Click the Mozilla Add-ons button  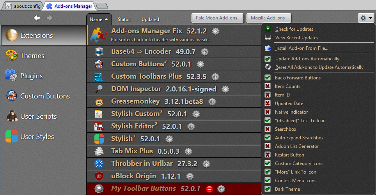click(268, 18)
